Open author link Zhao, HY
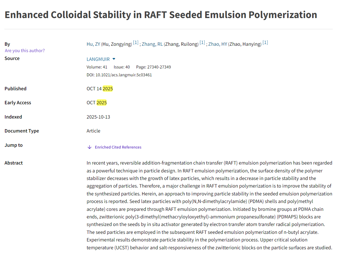 point(218,44)
